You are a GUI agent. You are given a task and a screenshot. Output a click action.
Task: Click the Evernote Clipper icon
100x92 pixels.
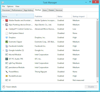click(x=6, y=42)
